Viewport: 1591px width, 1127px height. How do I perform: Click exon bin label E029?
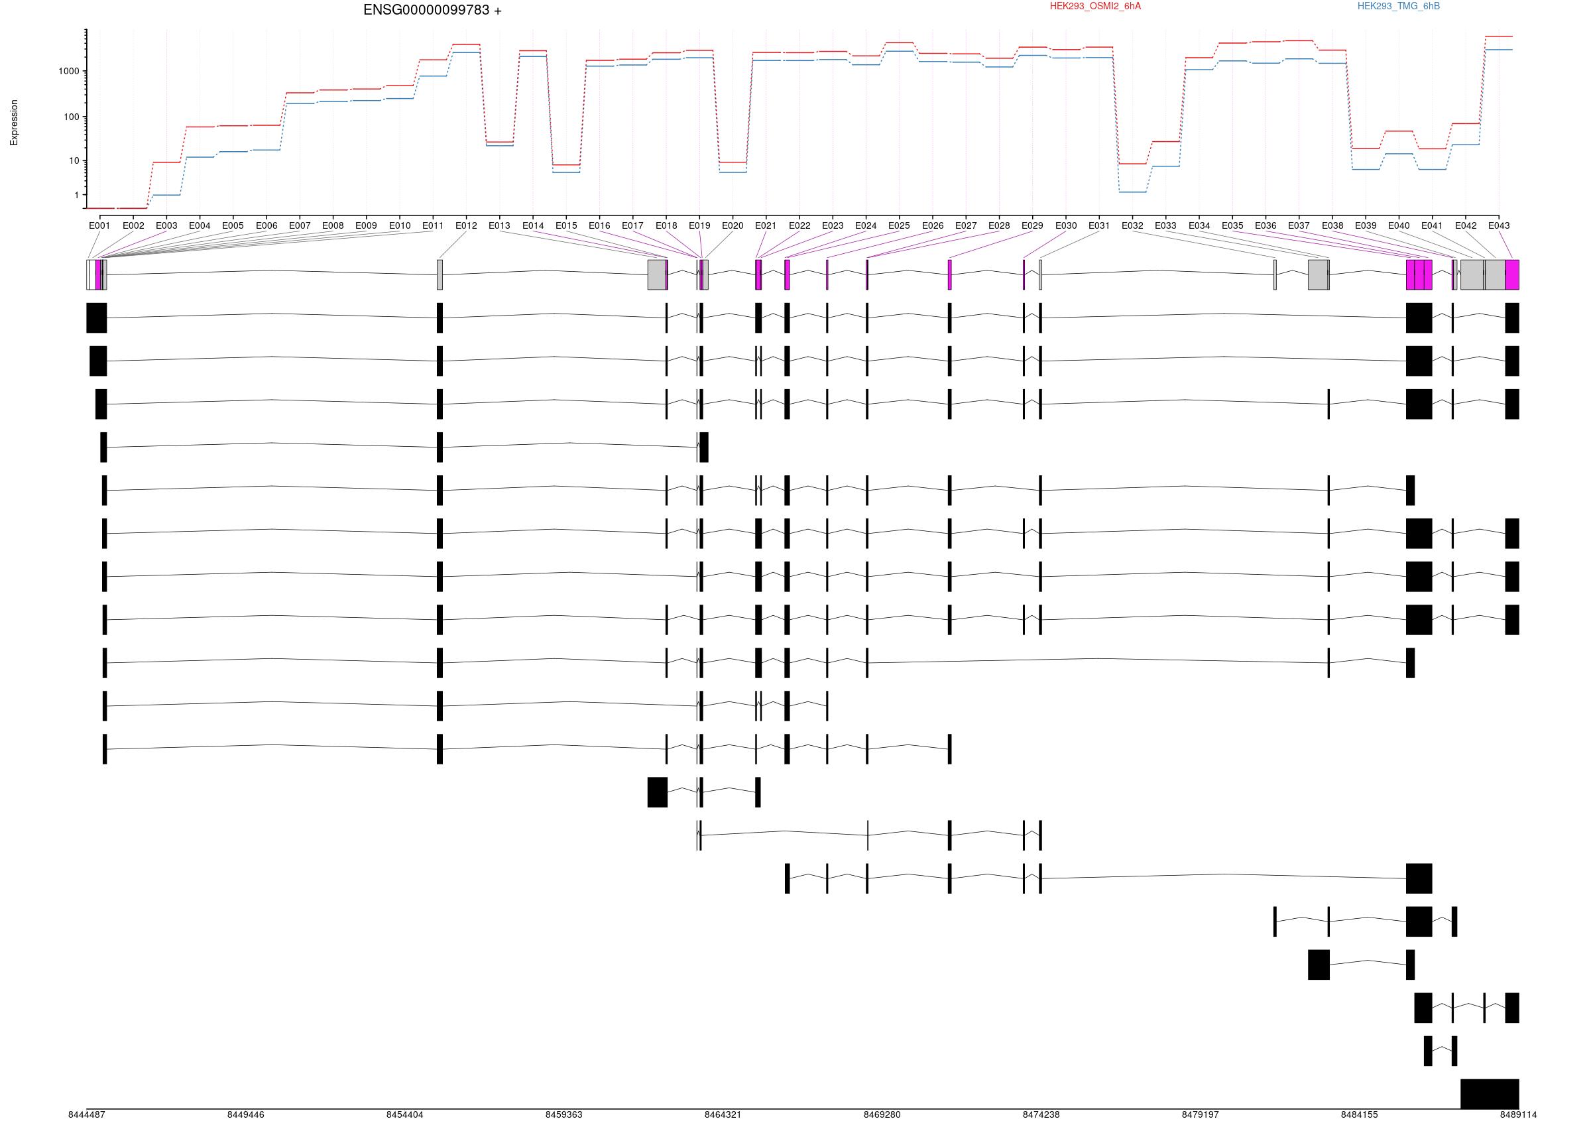1031,225
